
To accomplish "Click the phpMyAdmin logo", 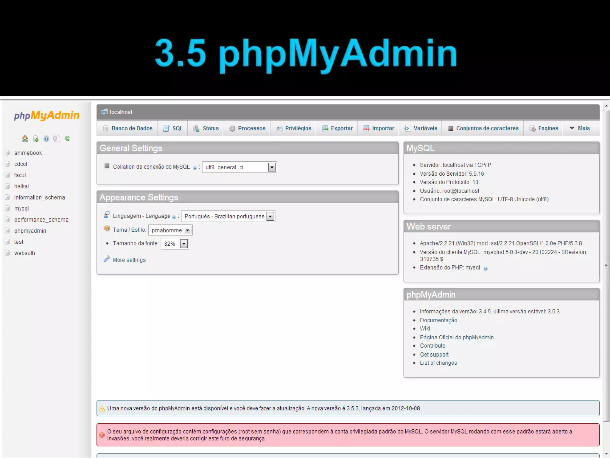I will tap(46, 115).
